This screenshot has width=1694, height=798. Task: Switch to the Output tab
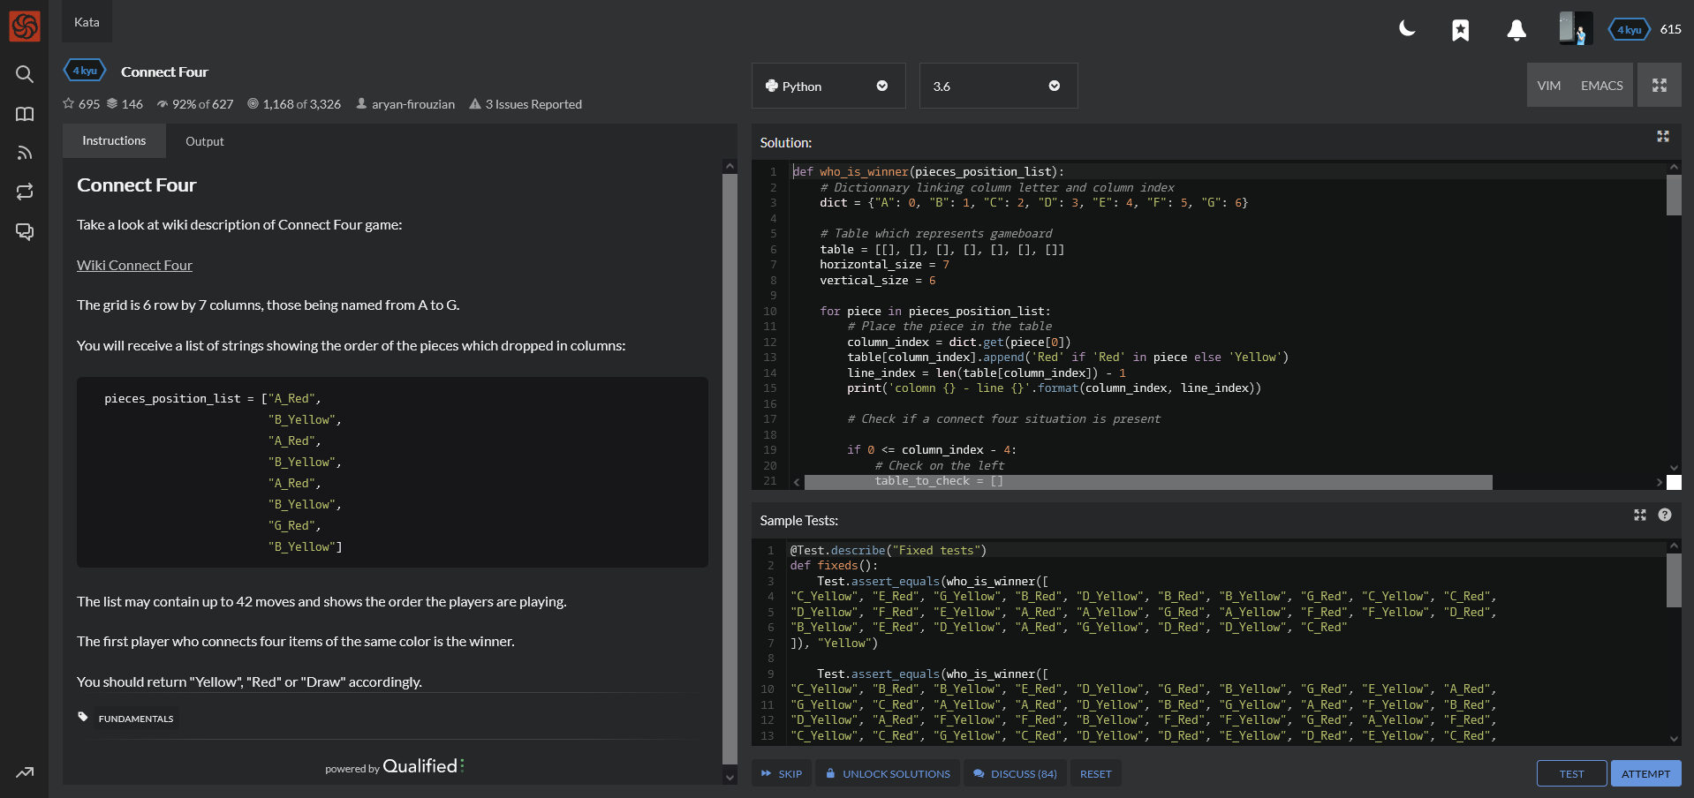click(x=204, y=141)
